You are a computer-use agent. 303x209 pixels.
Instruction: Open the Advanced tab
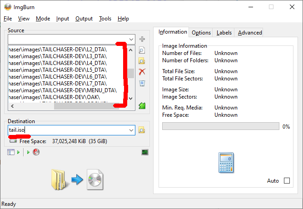(250, 33)
